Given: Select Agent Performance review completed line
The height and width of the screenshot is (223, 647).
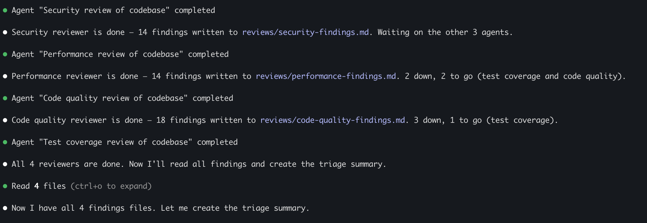Looking at the screenshot, I should [120, 54].
